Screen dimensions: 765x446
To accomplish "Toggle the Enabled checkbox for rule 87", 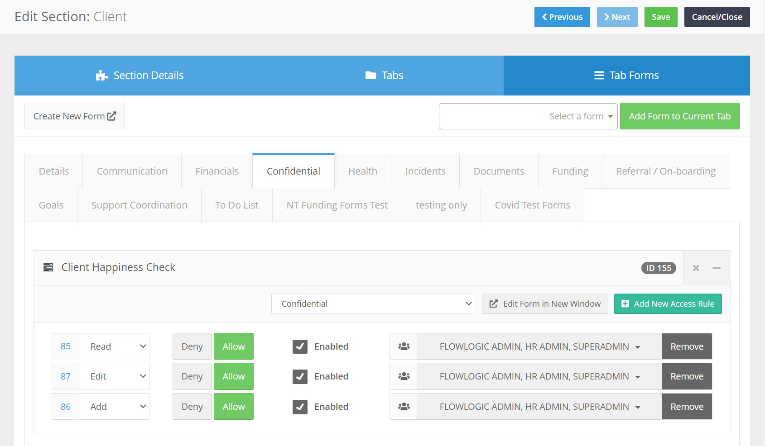I will coord(300,376).
